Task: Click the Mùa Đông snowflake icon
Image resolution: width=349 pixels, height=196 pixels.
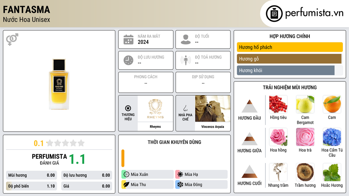Action: point(180,184)
